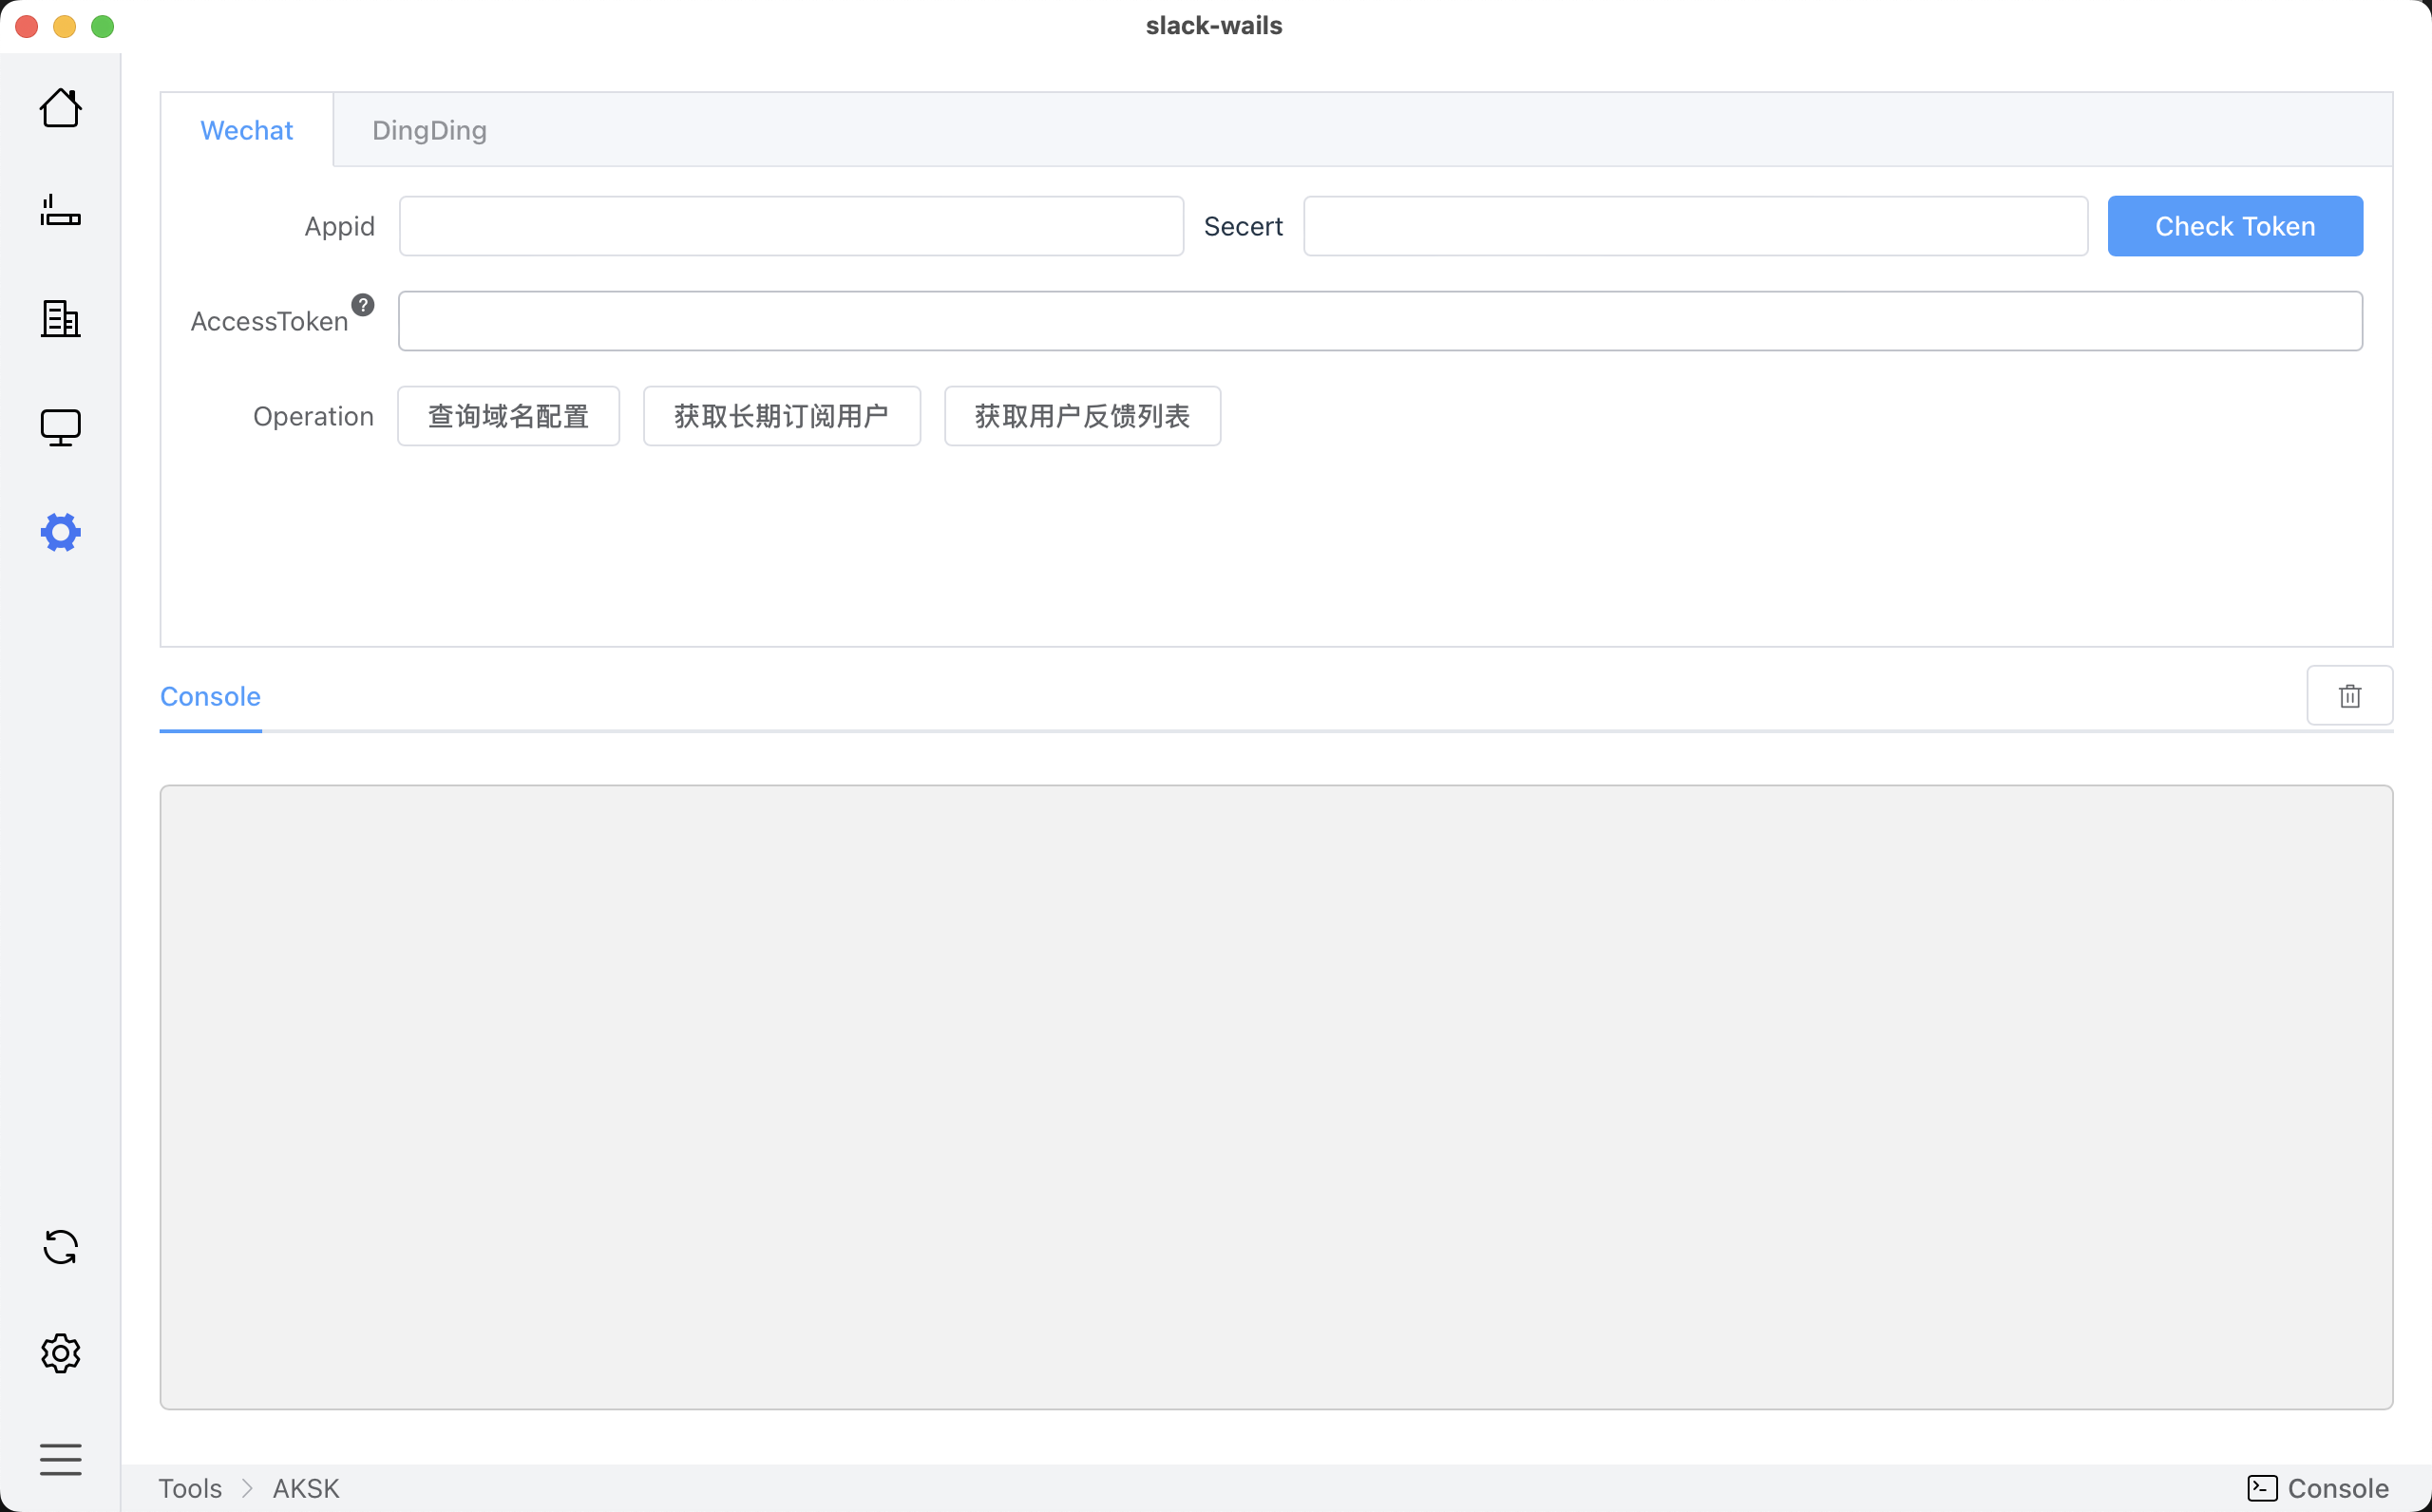The width and height of the screenshot is (2432, 1512).
Task: Open the Home page from sidebar
Action: (60, 107)
